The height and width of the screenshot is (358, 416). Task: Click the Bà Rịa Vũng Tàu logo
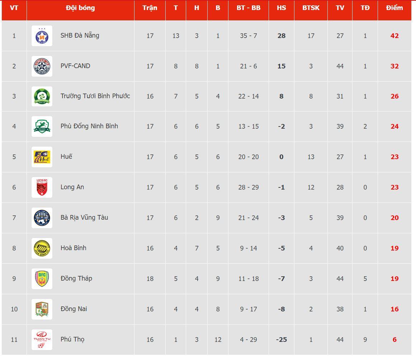[x=42, y=218]
